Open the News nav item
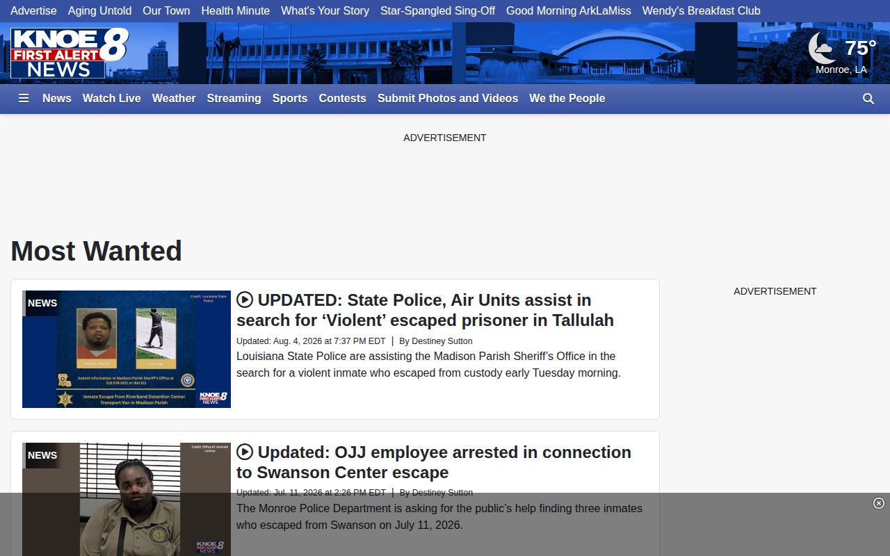This screenshot has height=556, width=890. (57, 99)
